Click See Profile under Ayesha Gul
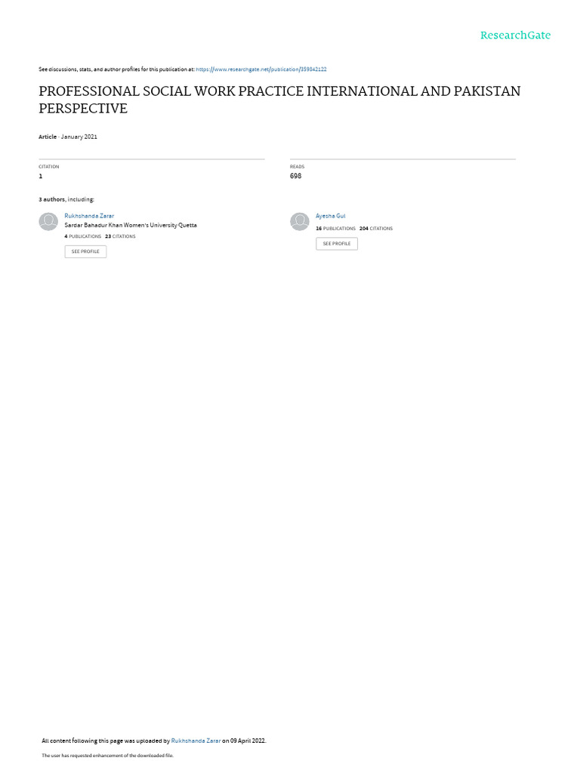Viewport: 580px width, 773px height. [x=337, y=244]
